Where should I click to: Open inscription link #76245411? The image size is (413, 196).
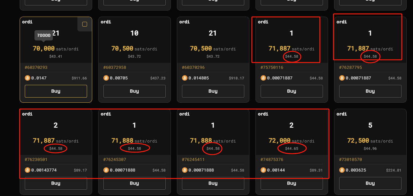click(x=193, y=159)
